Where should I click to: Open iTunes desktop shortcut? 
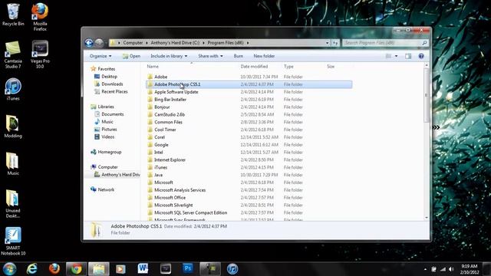13,90
